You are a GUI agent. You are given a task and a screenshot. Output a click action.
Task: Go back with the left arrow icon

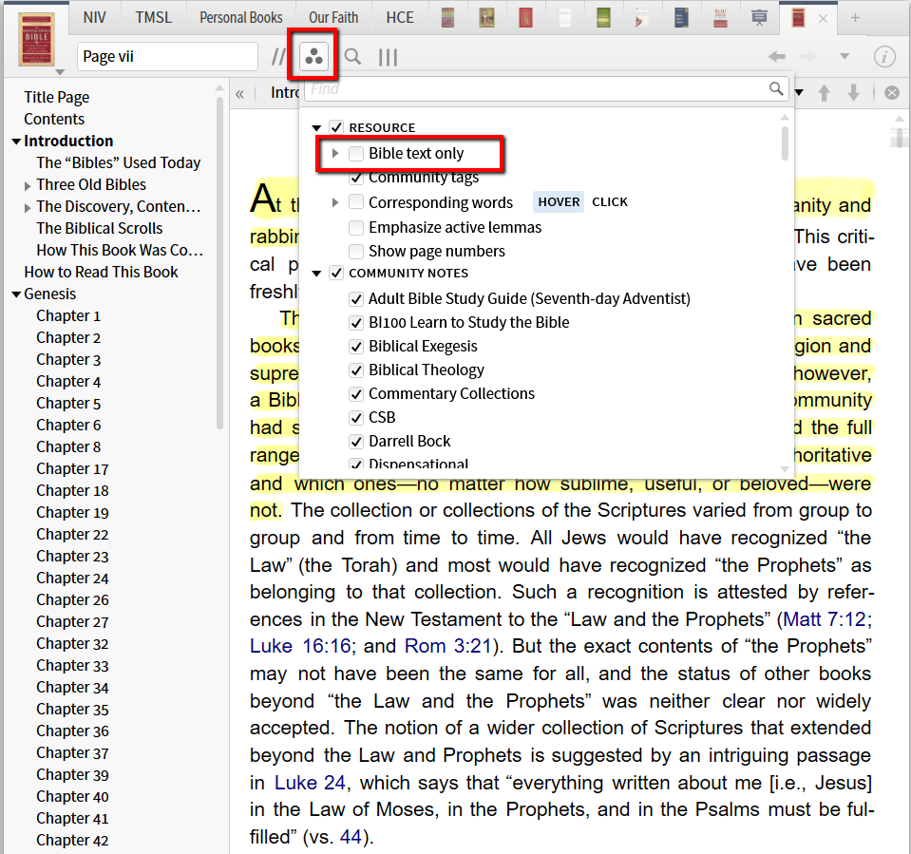click(777, 57)
